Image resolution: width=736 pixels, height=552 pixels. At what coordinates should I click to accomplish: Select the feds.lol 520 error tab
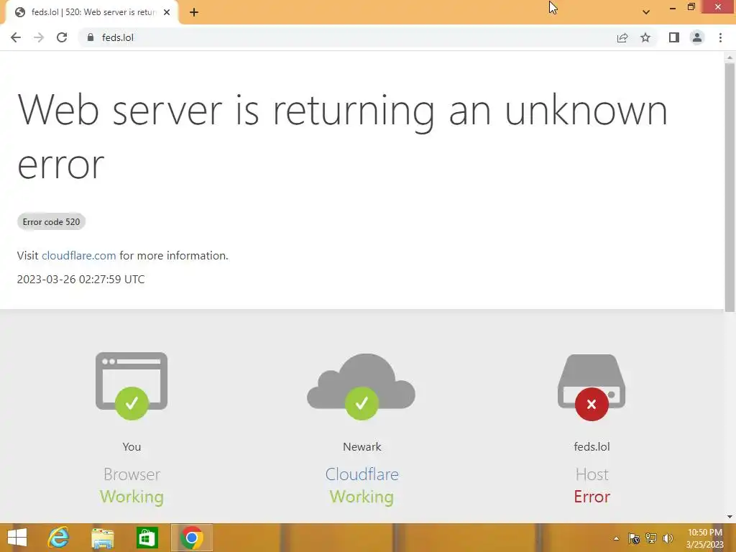(91, 12)
